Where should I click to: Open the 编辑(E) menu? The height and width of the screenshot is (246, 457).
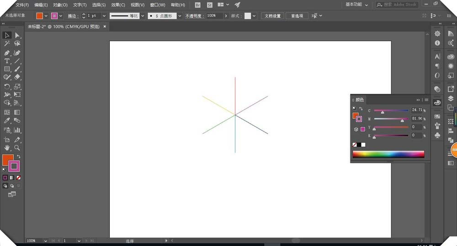[41, 5]
